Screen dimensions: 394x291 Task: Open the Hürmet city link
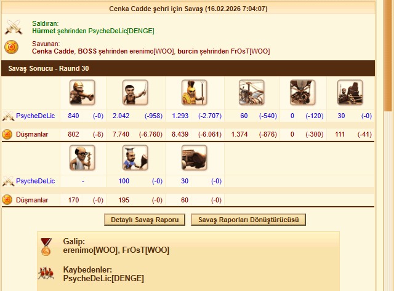44,31
